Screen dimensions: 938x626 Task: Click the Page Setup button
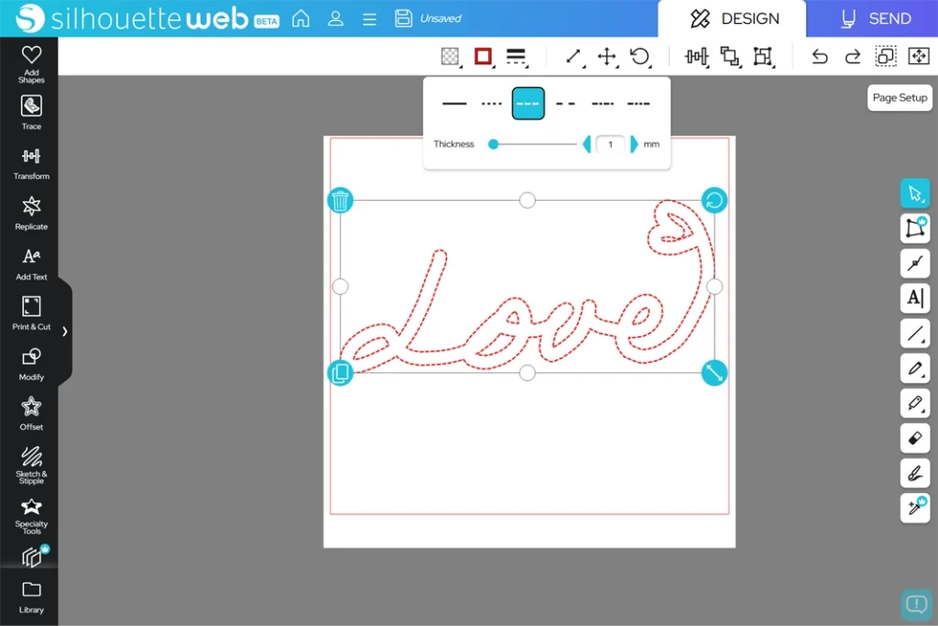(x=900, y=98)
